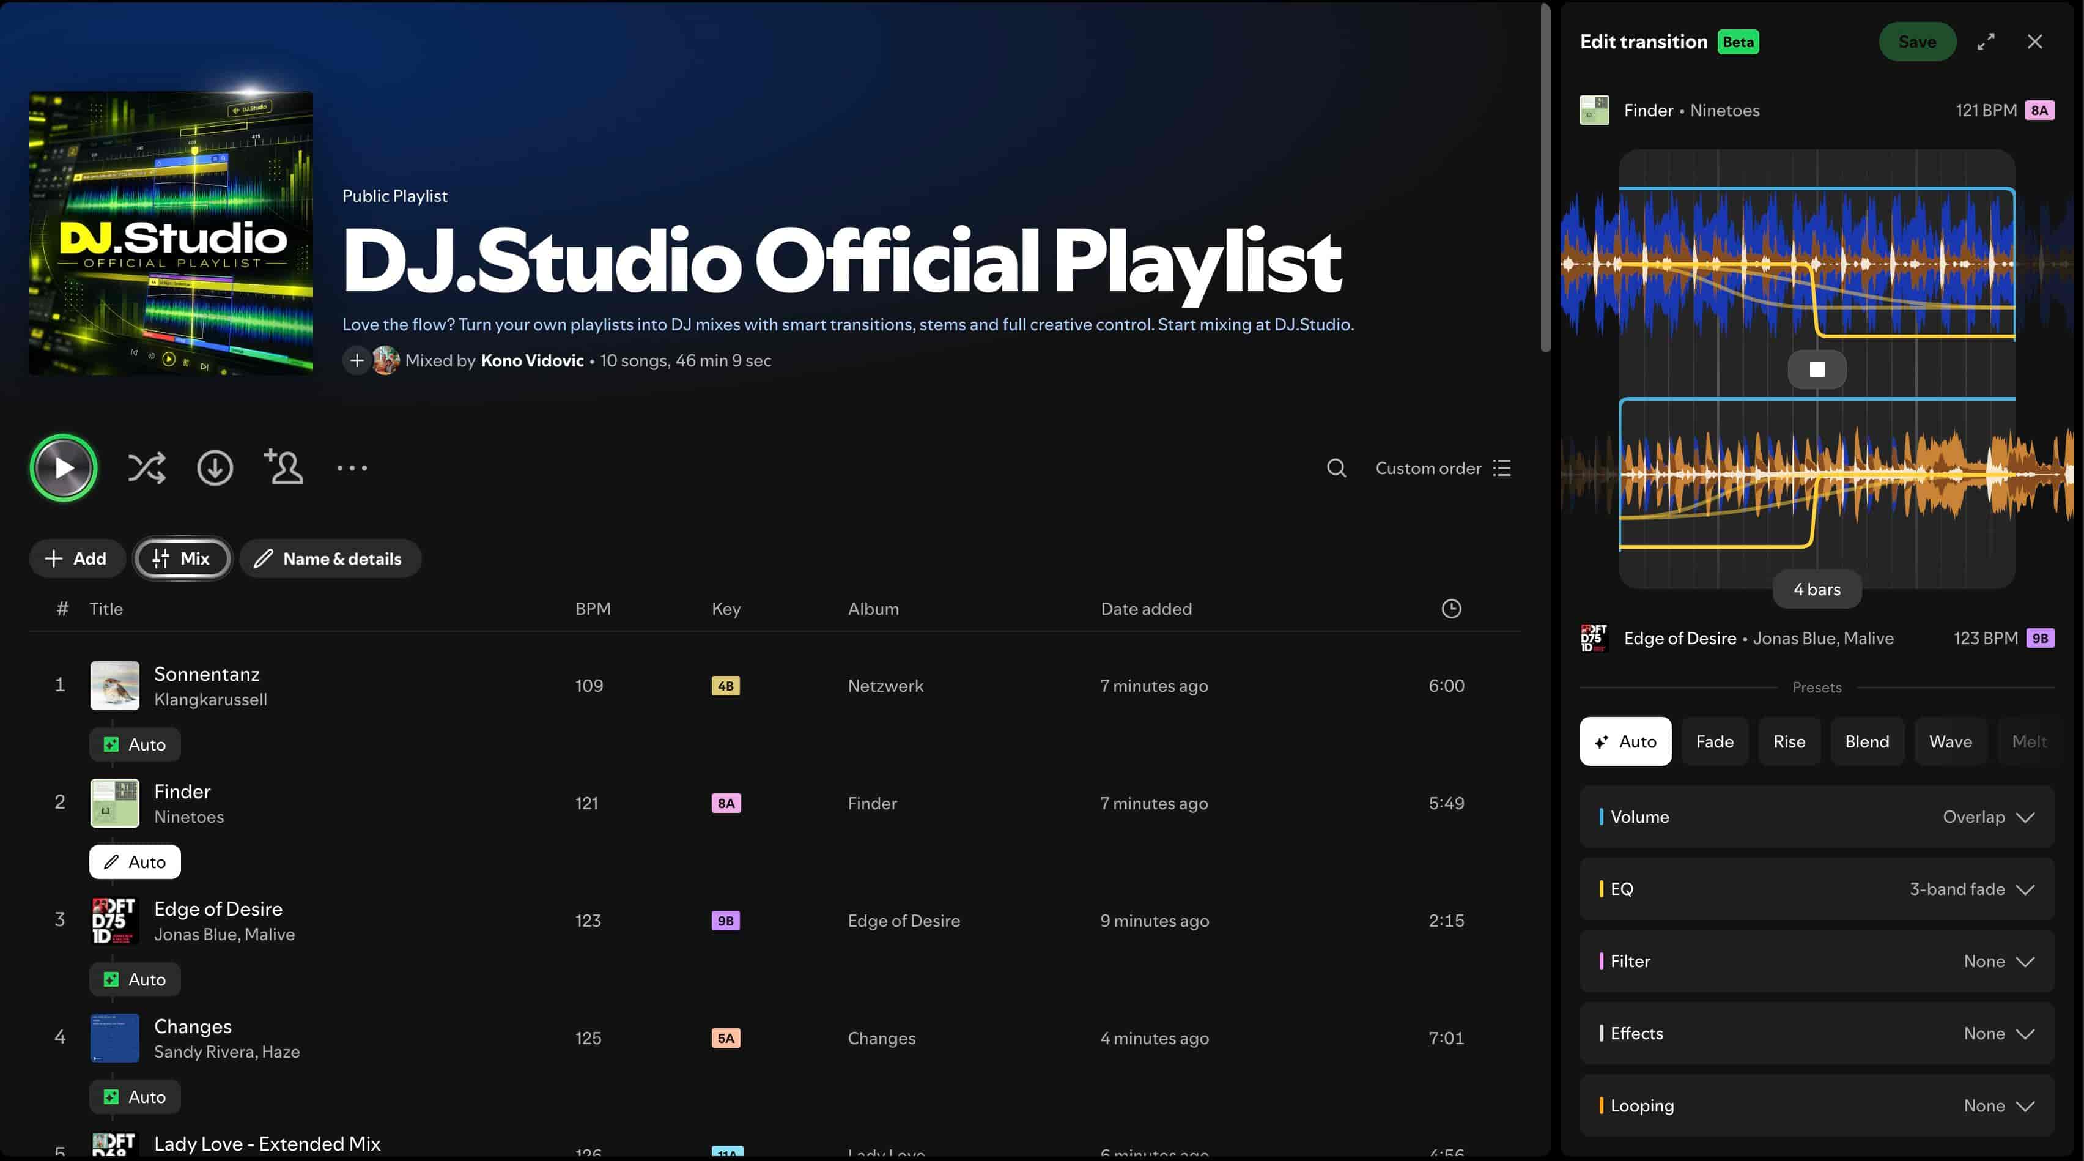Open Name & details editor
The width and height of the screenshot is (2084, 1161).
[329, 558]
